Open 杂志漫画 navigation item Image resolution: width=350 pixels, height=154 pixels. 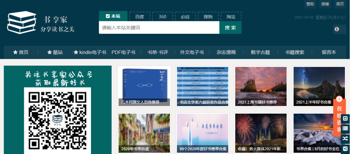click(226, 52)
